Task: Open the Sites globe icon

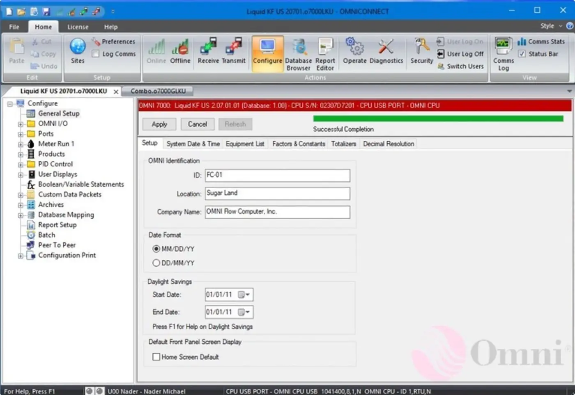Action: tap(78, 51)
